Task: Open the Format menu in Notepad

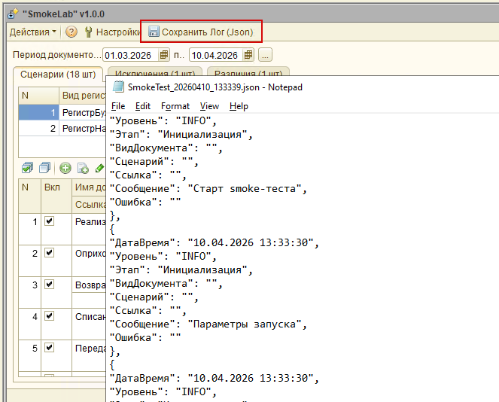Action: tap(175, 106)
